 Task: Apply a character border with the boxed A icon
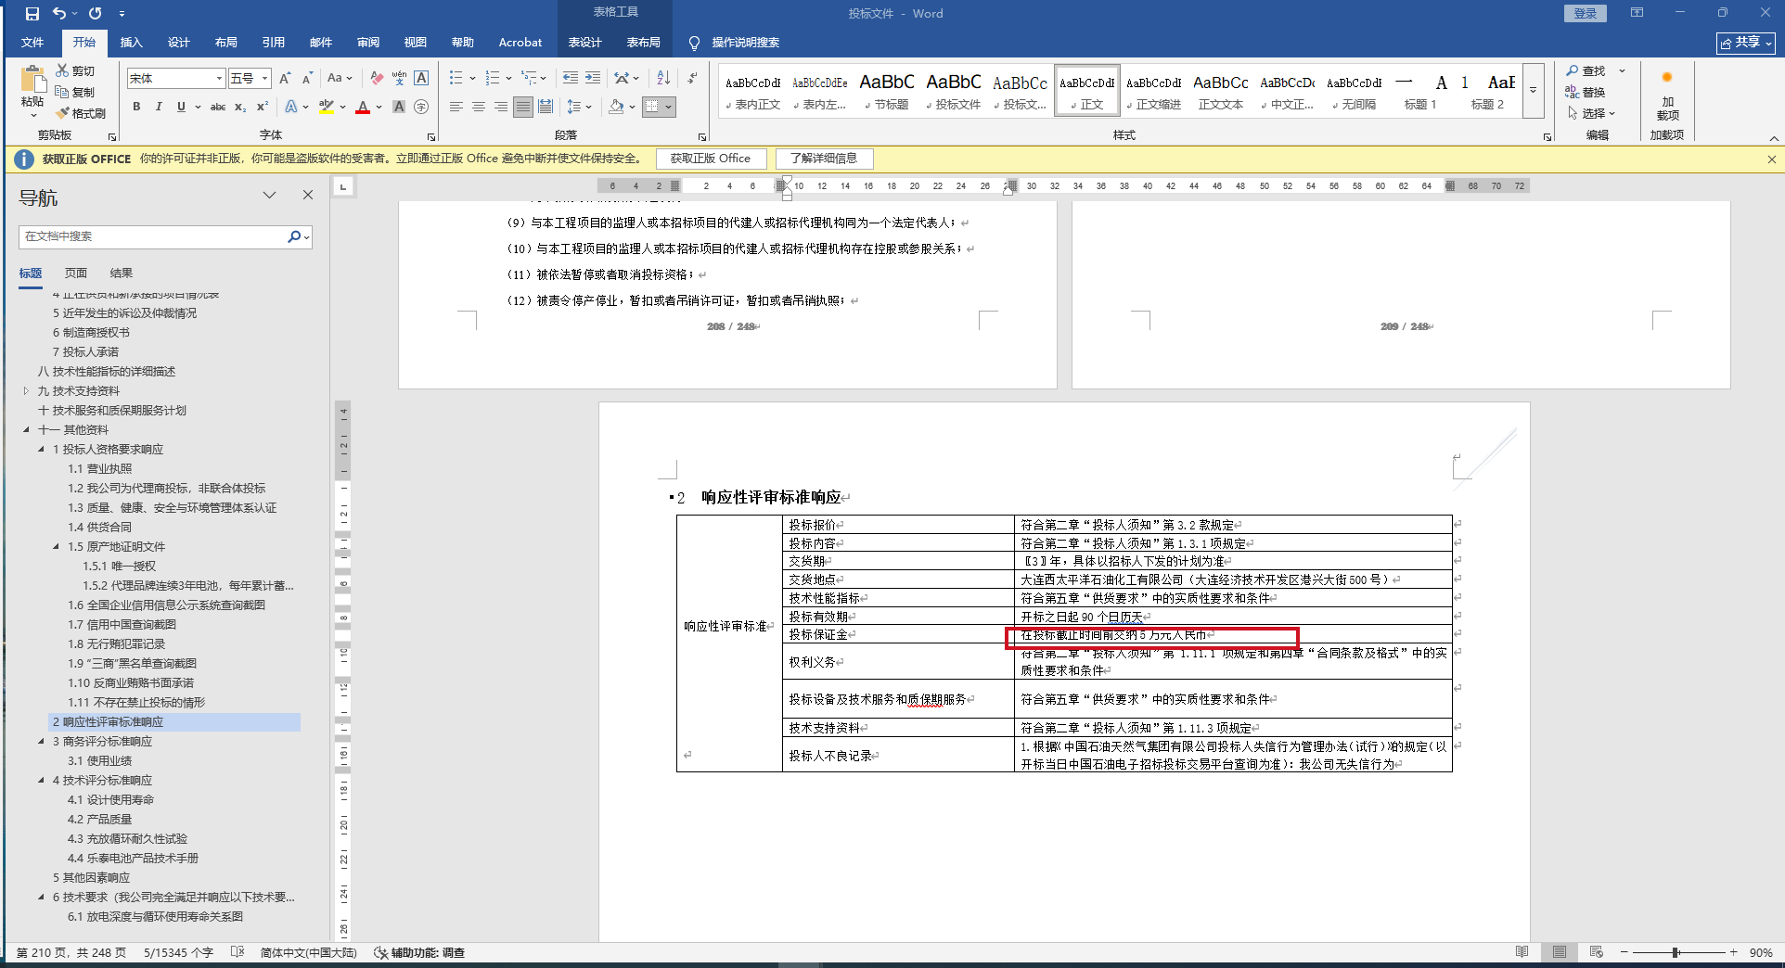pos(421,78)
